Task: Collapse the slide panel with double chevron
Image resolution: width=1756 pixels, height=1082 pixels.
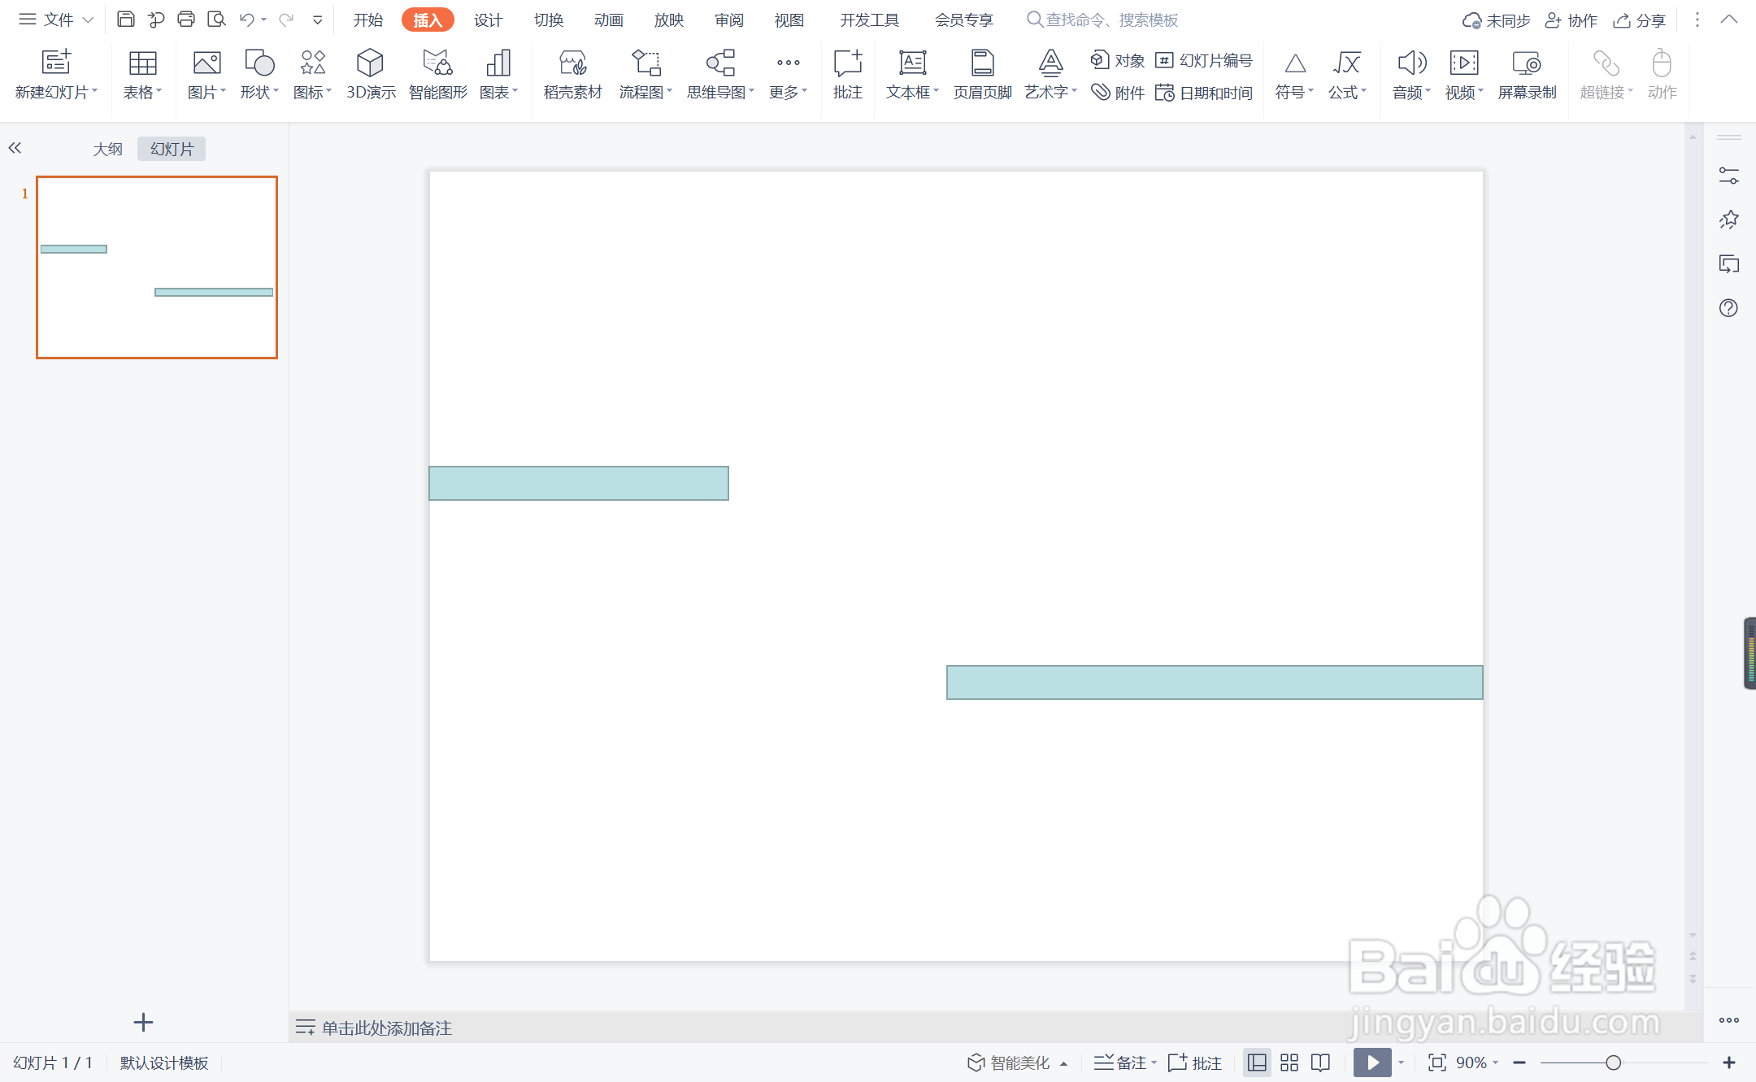Action: [15, 148]
